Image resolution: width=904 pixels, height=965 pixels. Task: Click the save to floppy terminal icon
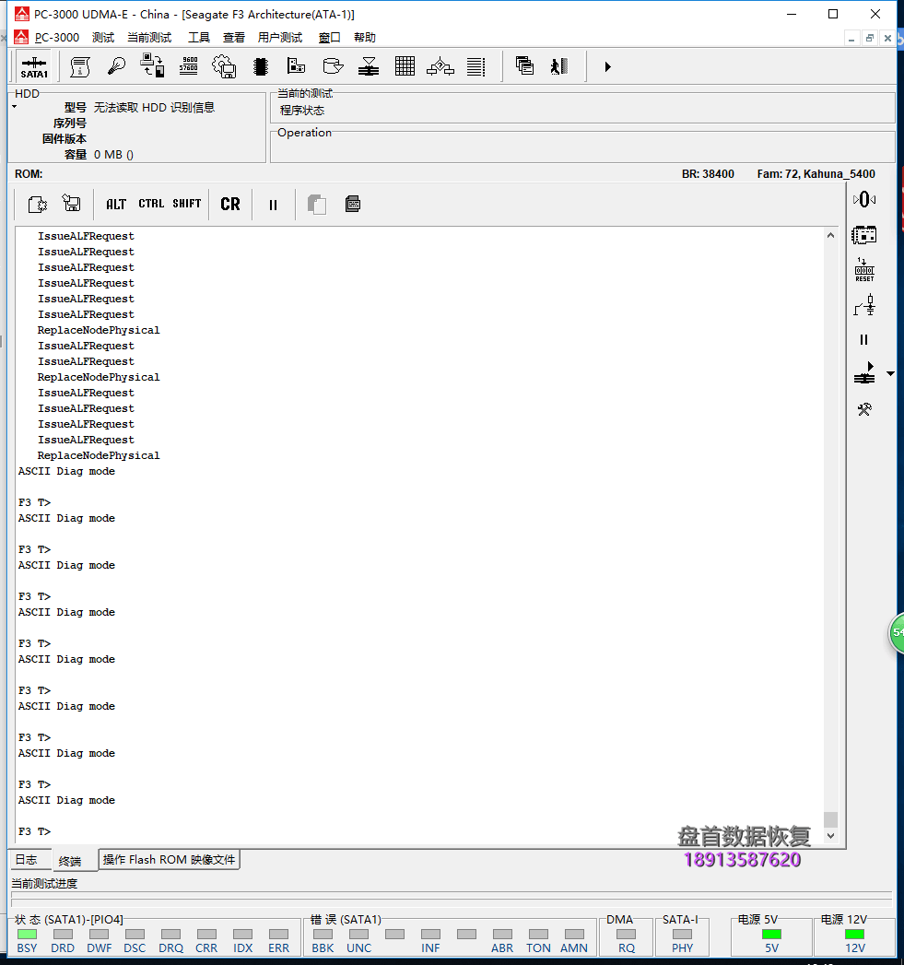coord(71,203)
